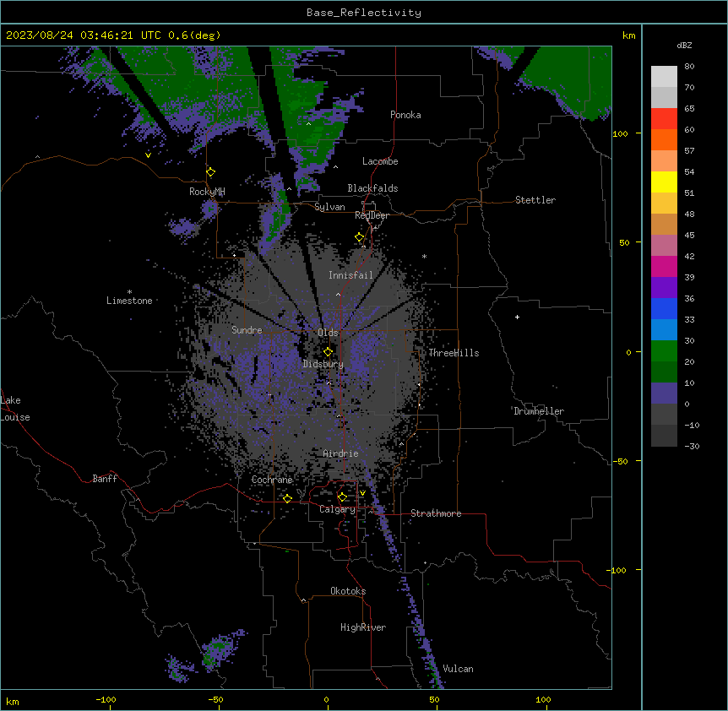Select the grey 0 to -10 dBZ swatch

(664, 415)
